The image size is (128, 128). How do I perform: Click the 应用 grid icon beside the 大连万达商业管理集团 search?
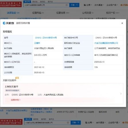tap(86, 123)
